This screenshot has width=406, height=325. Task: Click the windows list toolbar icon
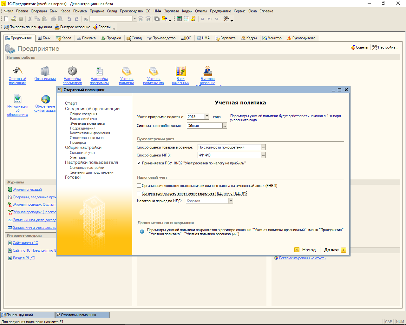(157, 19)
